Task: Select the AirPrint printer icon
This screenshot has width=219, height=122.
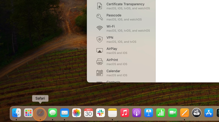Action: click(x=99, y=62)
